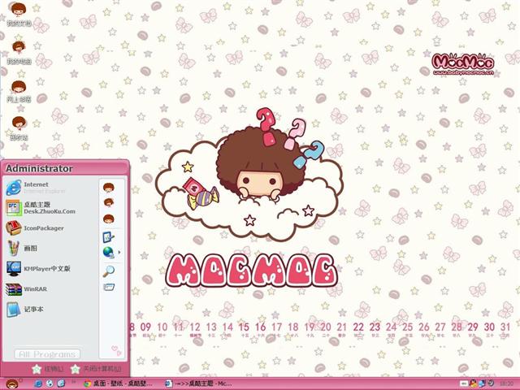The image size is (520, 390).
Task: Open the 我的文档 desktop icon
Action: click(x=19, y=14)
